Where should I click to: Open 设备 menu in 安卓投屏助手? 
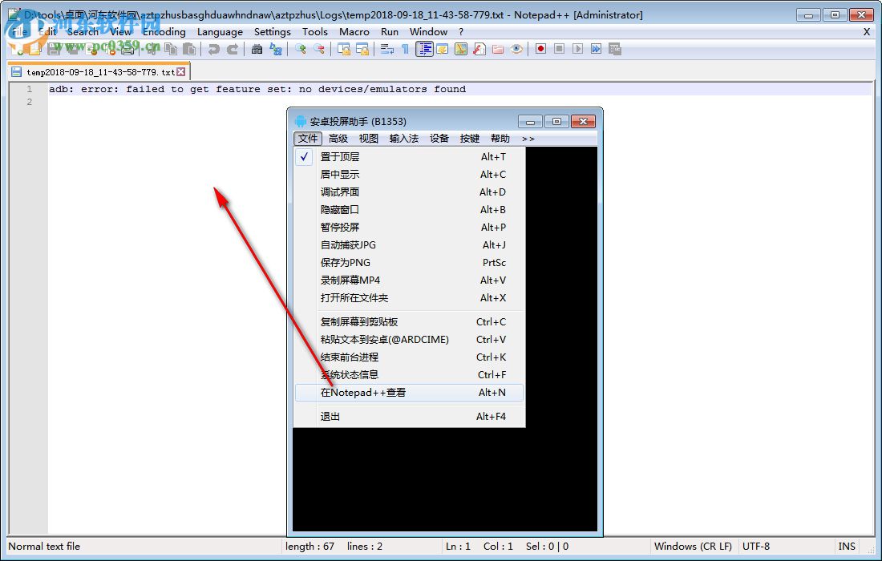click(439, 139)
